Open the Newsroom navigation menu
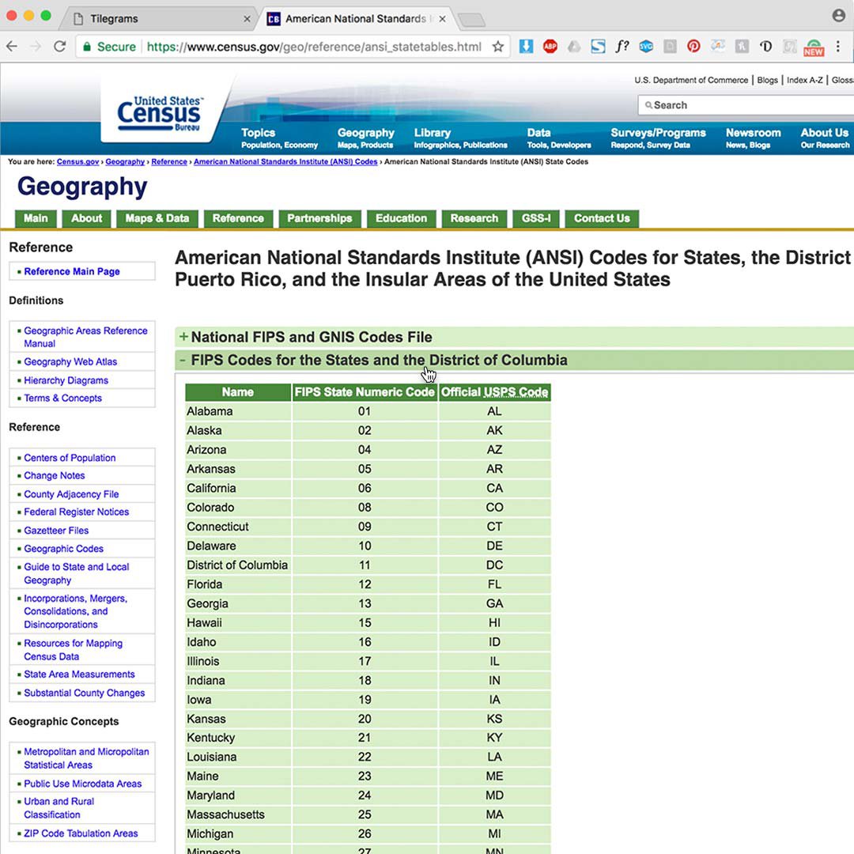 tap(753, 138)
